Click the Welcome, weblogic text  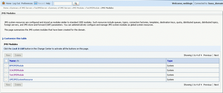(182, 3)
